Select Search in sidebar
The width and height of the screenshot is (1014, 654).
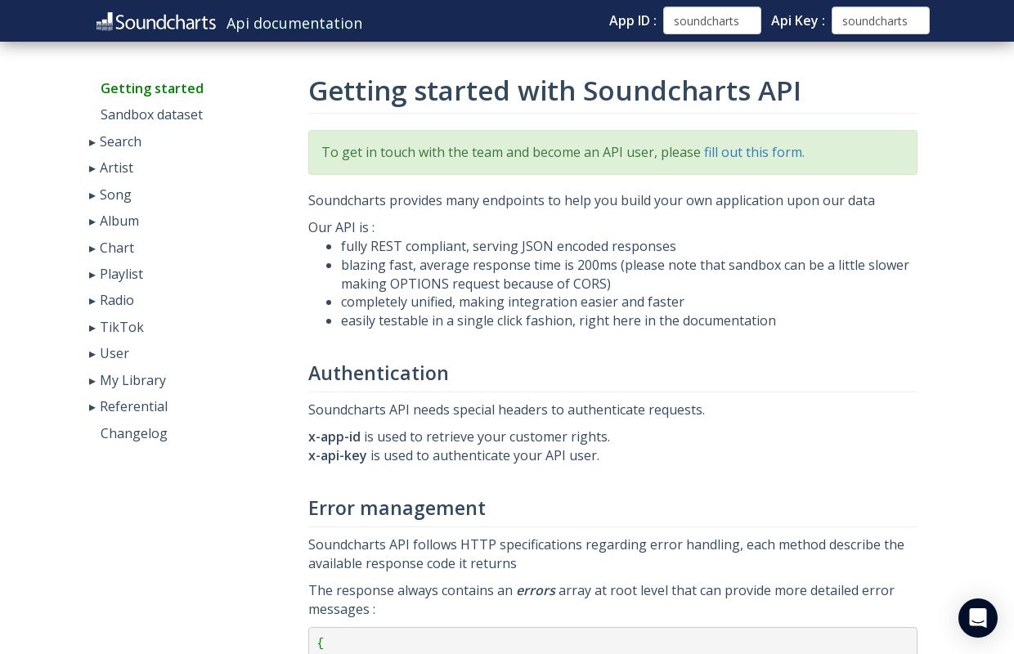click(120, 141)
